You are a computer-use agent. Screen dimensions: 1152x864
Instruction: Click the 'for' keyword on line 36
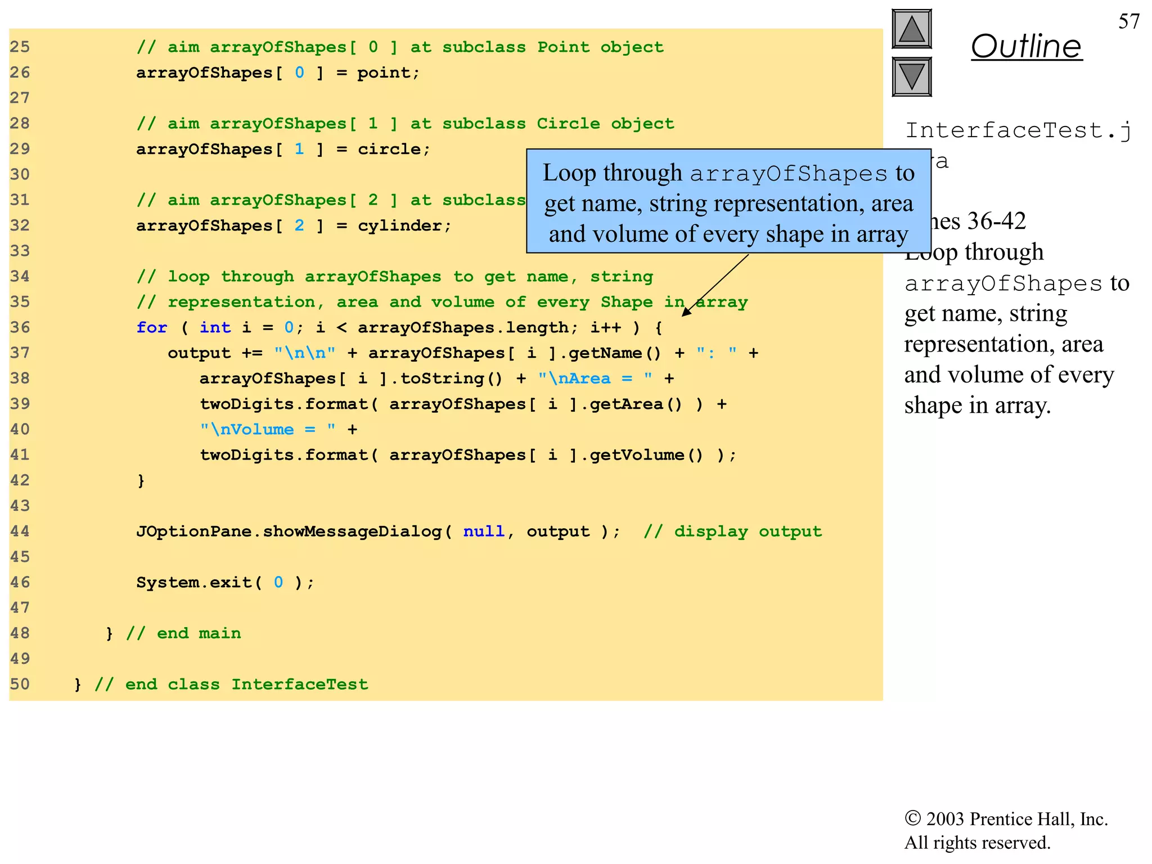(x=151, y=327)
